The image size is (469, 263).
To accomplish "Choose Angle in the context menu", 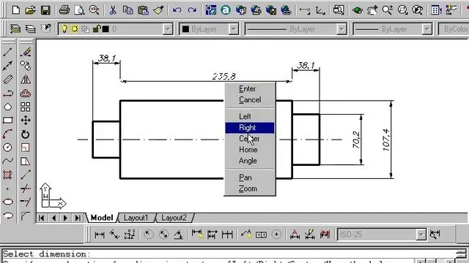I will 249,161.
